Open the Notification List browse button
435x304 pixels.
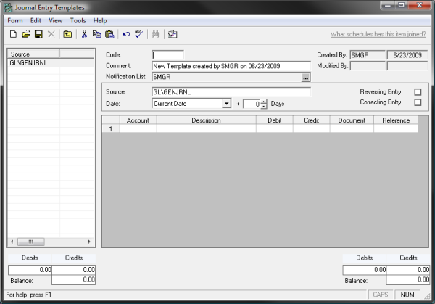tap(306, 77)
